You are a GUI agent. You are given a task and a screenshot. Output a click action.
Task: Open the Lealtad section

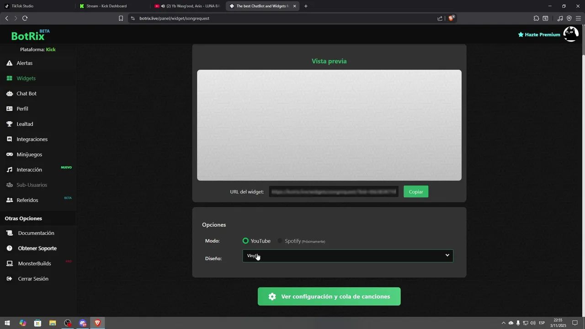pos(25,124)
